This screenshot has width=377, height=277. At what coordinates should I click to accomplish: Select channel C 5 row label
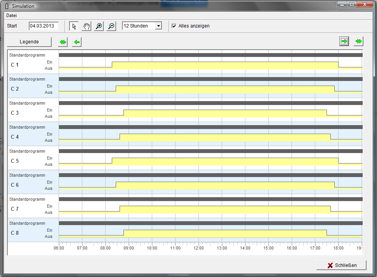(15, 161)
